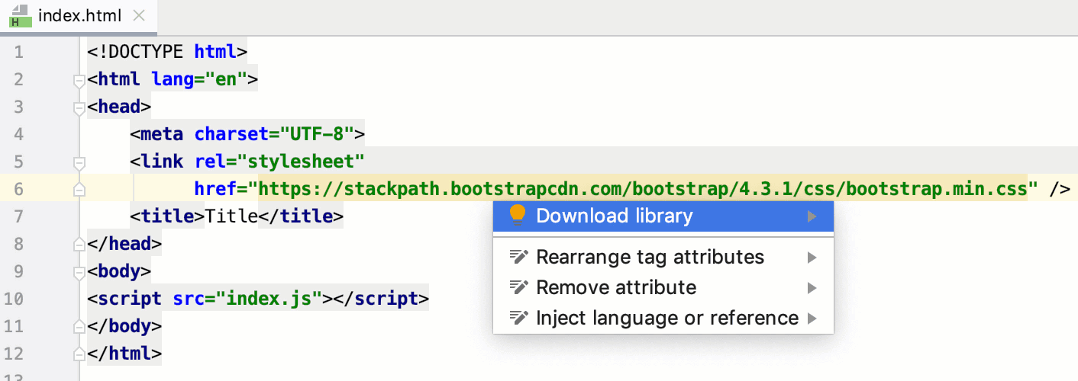Collapse the link tag fold marker on line 5
The height and width of the screenshot is (381, 1078).
(x=78, y=162)
